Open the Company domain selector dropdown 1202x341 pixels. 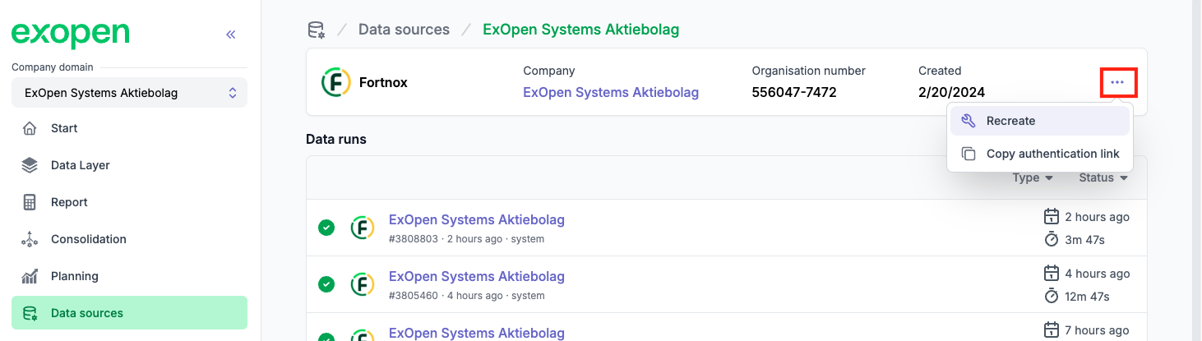coord(129,93)
